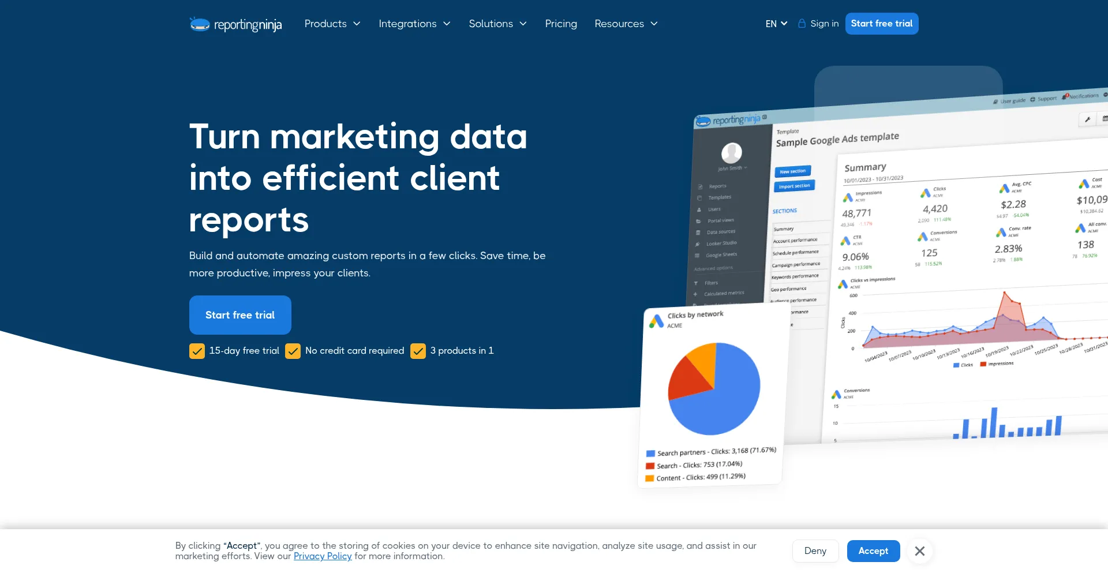Close the cookie banner with X icon
The width and height of the screenshot is (1108, 573).
click(x=919, y=551)
